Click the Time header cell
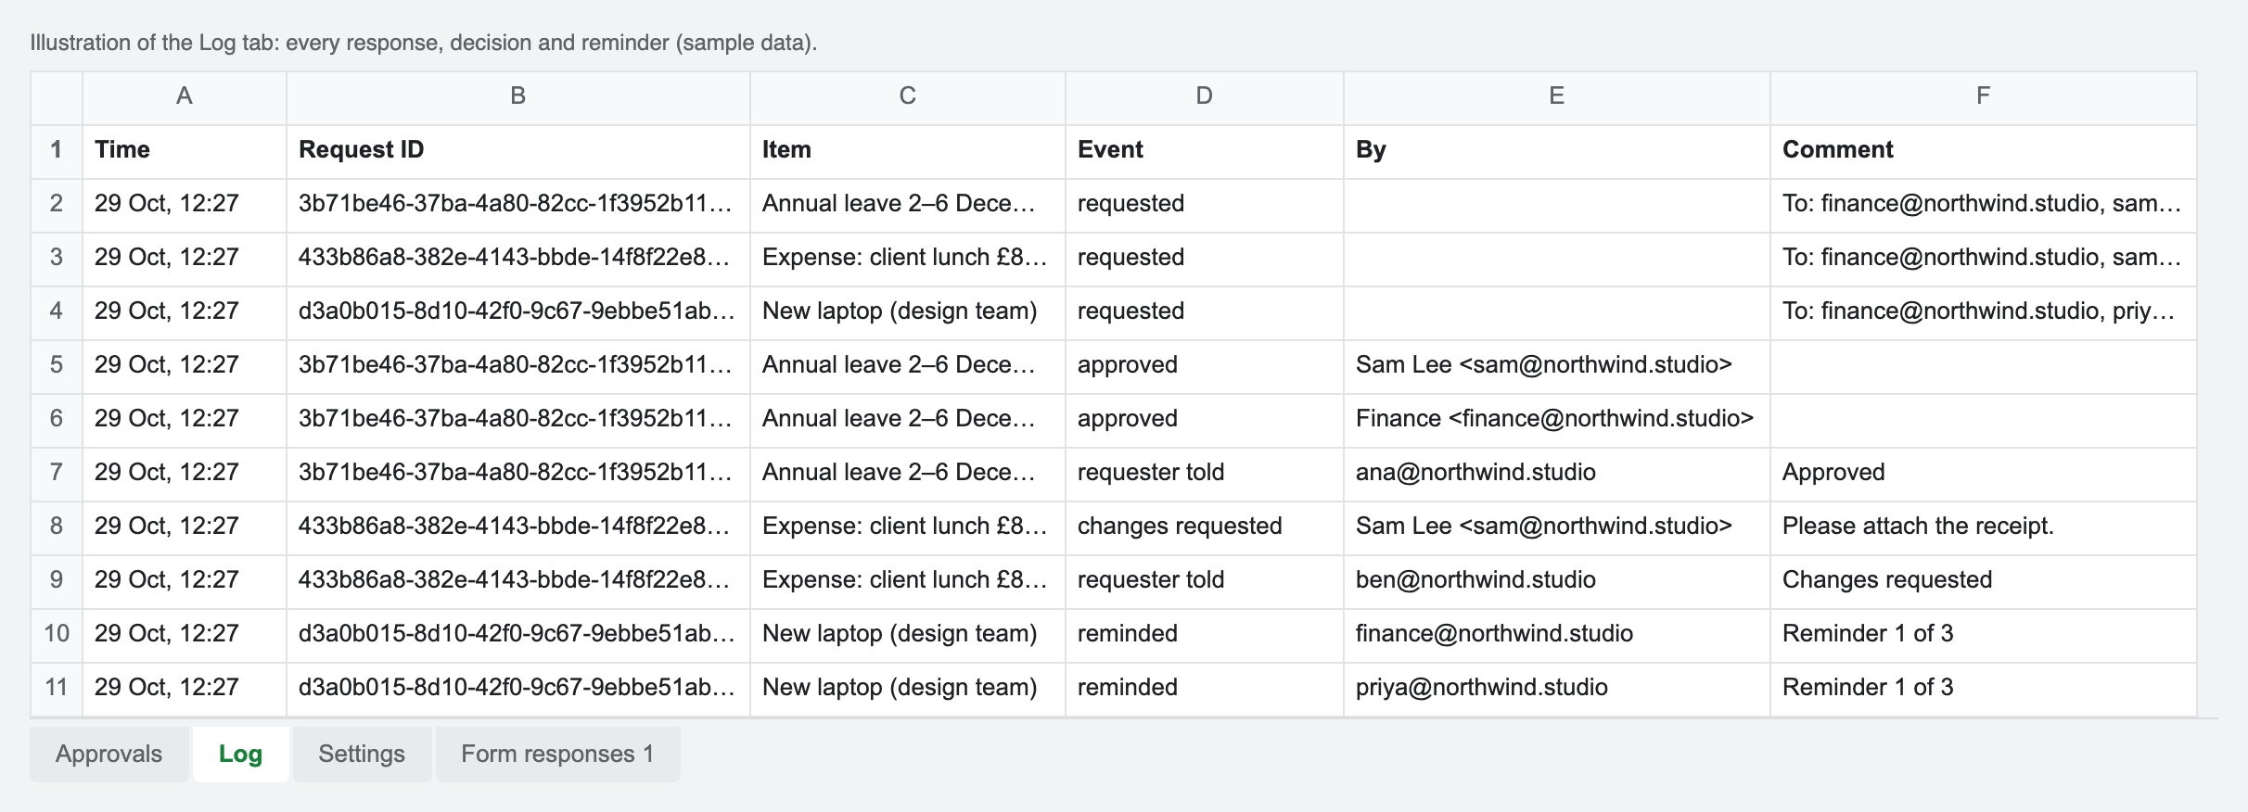This screenshot has height=812, width=2248. [185, 152]
